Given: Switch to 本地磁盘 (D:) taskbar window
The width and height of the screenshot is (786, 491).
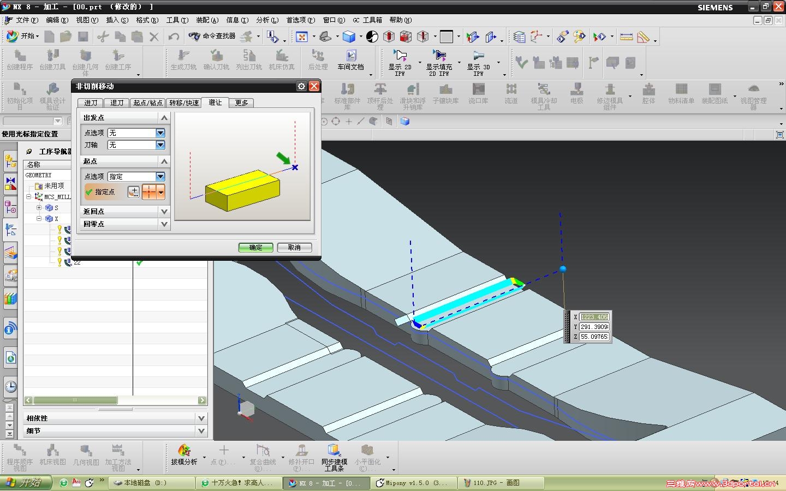Looking at the screenshot, I should [151, 483].
